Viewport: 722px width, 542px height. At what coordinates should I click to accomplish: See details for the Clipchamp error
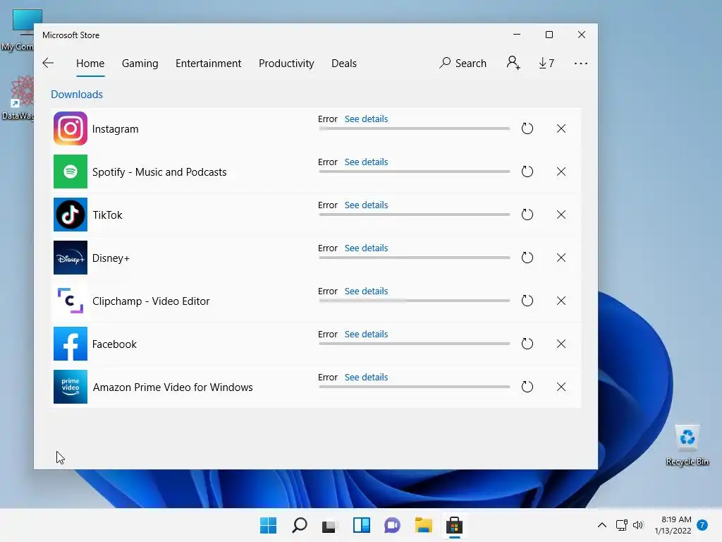pyautogui.click(x=366, y=291)
